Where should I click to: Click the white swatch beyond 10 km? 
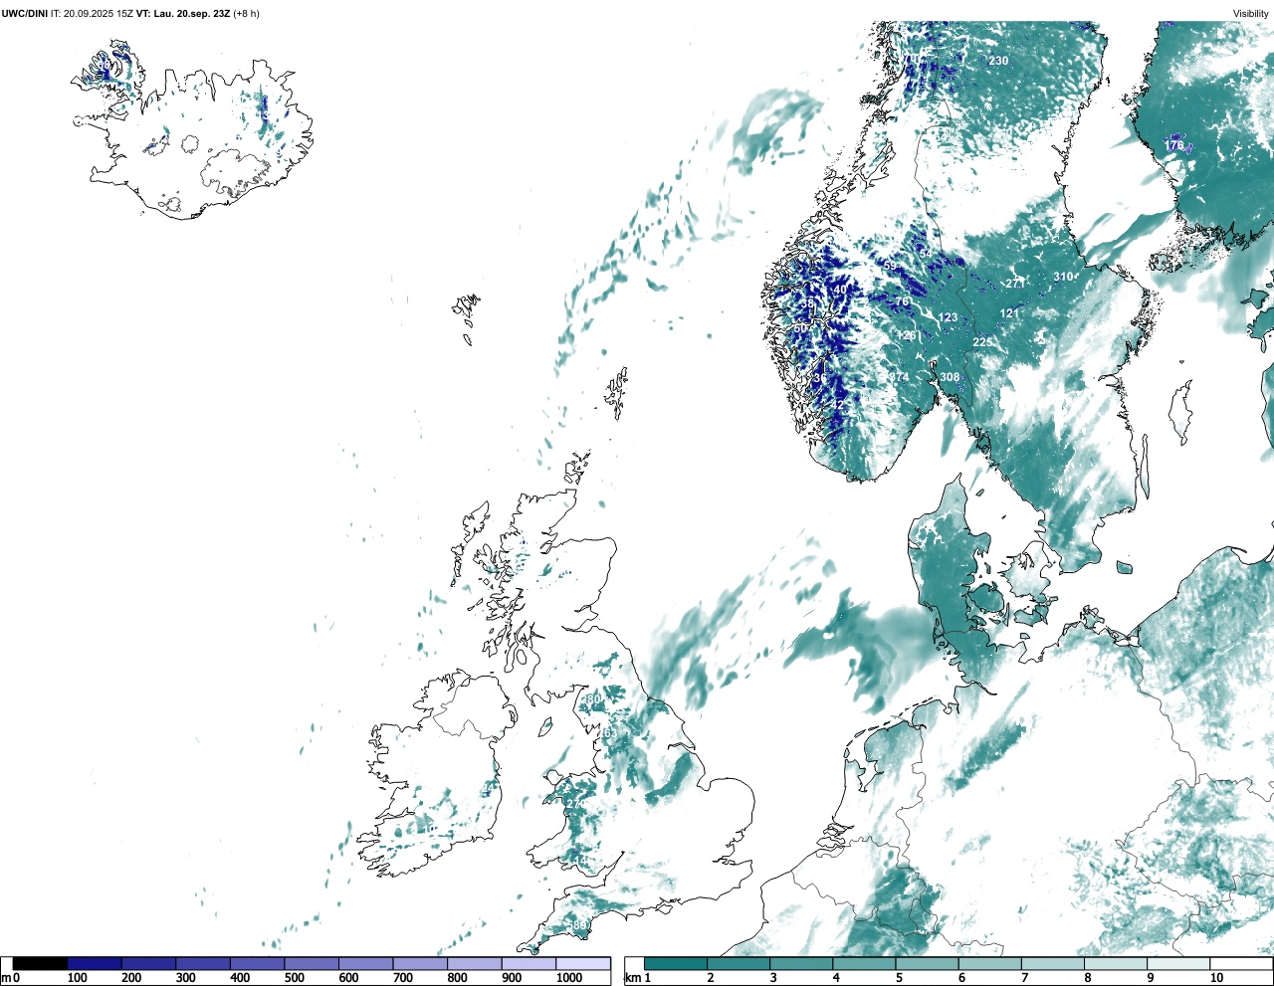click(x=1241, y=963)
